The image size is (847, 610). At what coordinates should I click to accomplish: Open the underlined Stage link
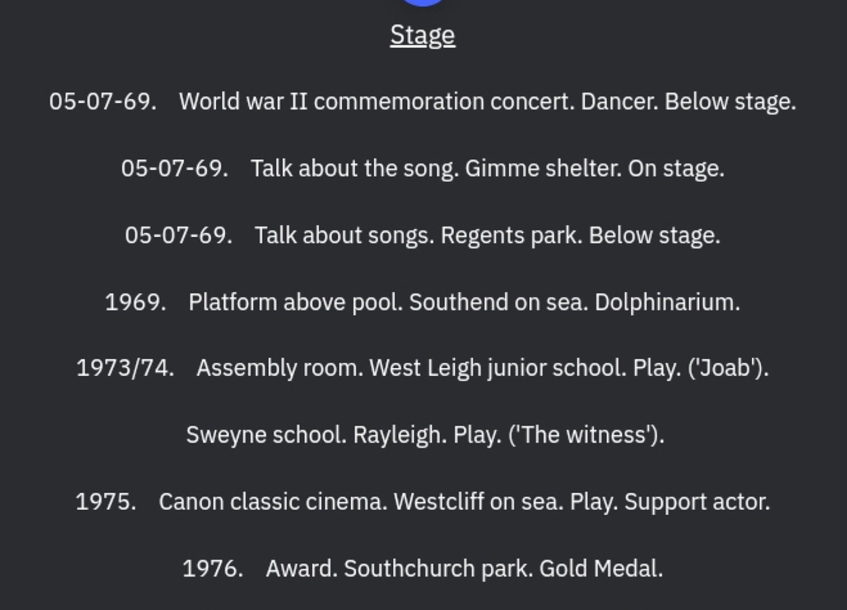[422, 36]
